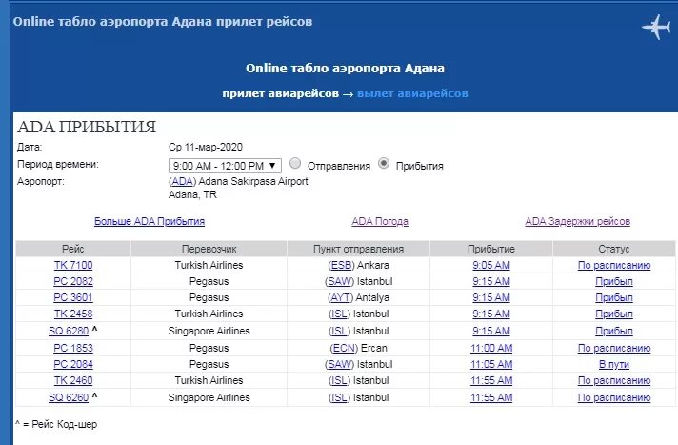Image resolution: width=678 pixels, height=445 pixels.
Task: Click ISL code in the SQ 6280 row
Action: (x=339, y=331)
